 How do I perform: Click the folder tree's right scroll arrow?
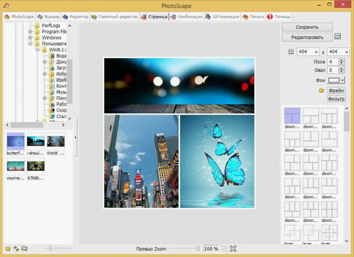pos(63,125)
